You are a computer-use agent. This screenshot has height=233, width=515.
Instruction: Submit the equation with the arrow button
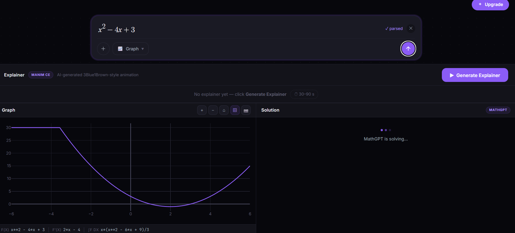click(408, 48)
